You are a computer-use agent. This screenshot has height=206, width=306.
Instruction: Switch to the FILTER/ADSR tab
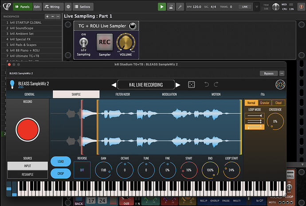(123, 94)
